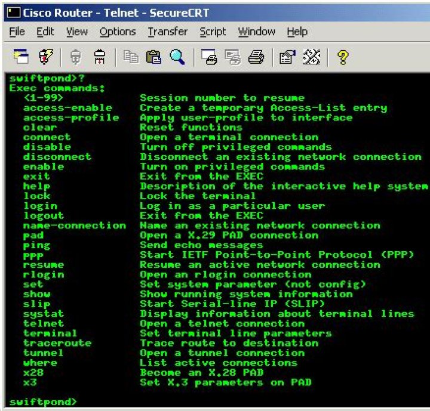Open the Edit menu
The width and height of the screenshot is (430, 411).
(x=45, y=32)
